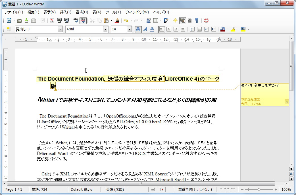Increase paragraph indent
This screenshot has width=296, height=195.
click(x=214, y=29)
